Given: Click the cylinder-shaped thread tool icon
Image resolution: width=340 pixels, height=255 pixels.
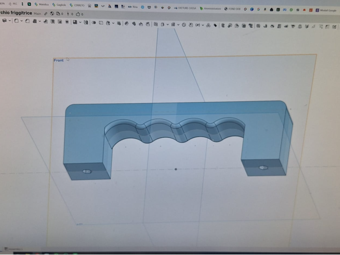Looking at the screenshot, I should tap(67, 22).
